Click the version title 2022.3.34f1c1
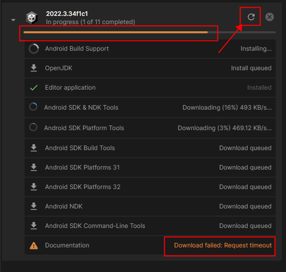 tap(67, 14)
